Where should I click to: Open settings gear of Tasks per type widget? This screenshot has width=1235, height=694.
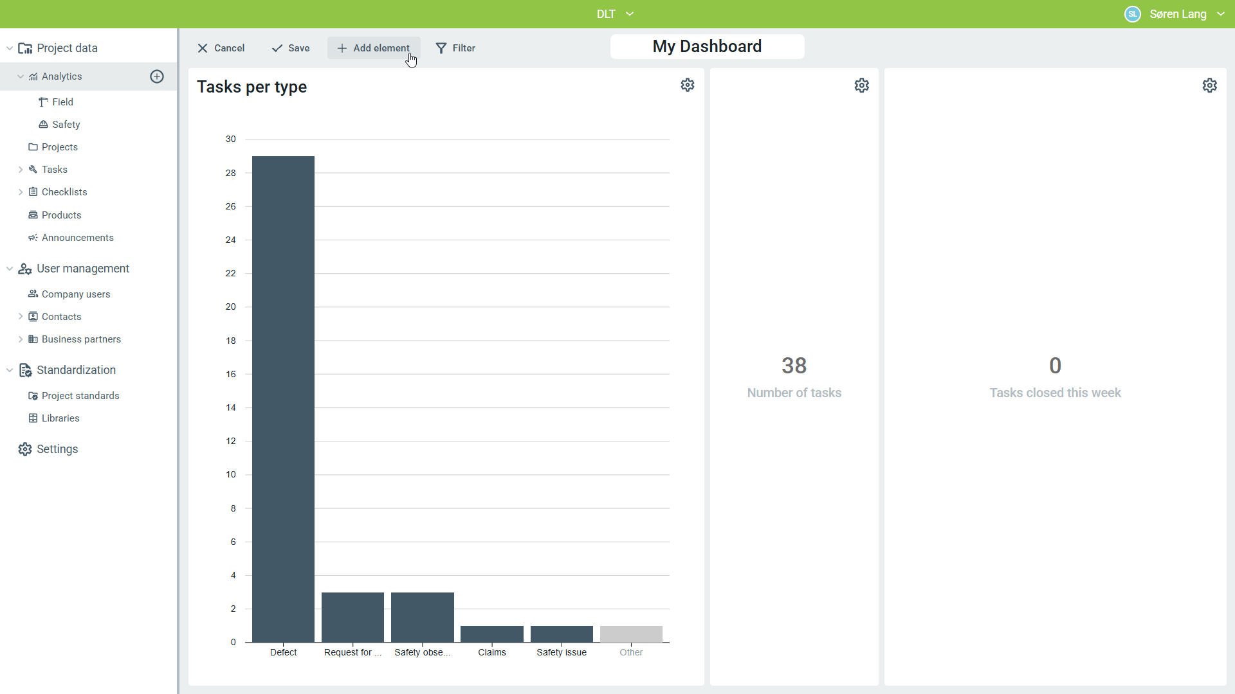click(688, 85)
